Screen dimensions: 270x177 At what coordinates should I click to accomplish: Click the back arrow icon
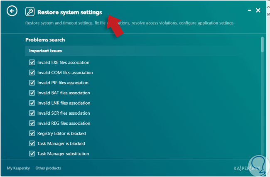pos(12,11)
